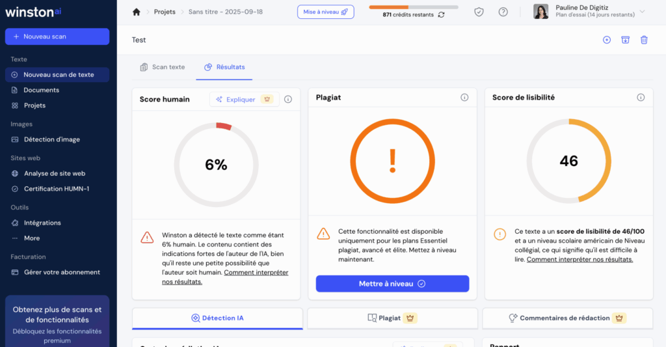Viewport: 666px width, 347px height.
Task: Open Gérer votre abonnement
Action: [x=62, y=272]
